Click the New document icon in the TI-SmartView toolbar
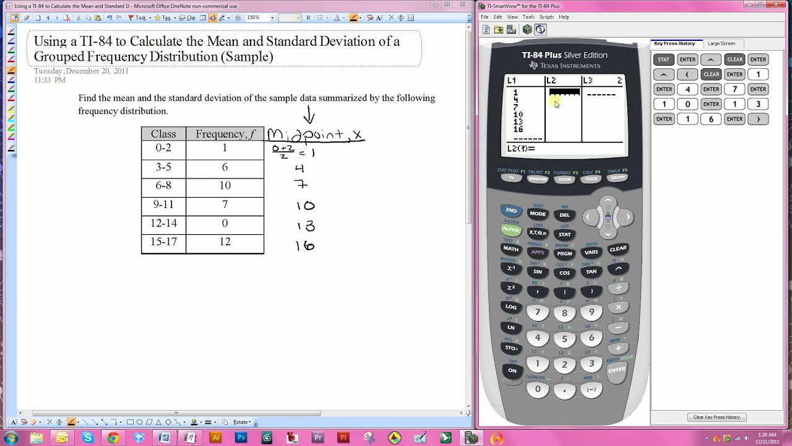Image resolution: width=792 pixels, height=446 pixels. coord(486,29)
